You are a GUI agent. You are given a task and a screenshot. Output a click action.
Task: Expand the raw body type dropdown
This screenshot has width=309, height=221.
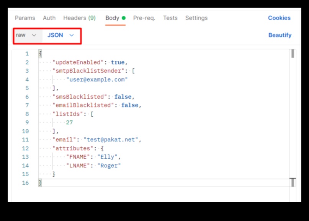coord(26,35)
